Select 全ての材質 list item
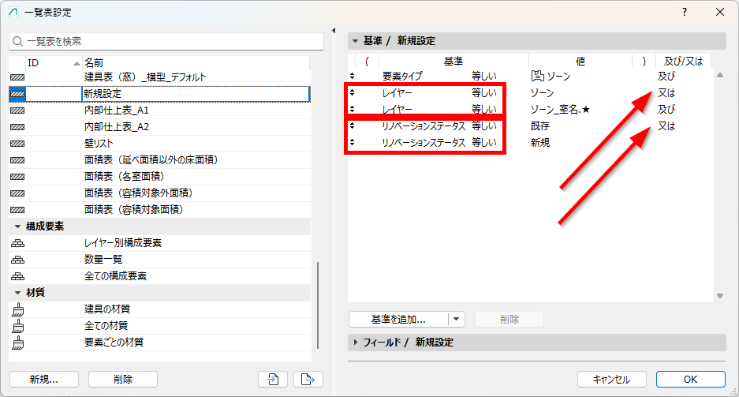Viewport: 739px width, 397px height. (x=106, y=326)
